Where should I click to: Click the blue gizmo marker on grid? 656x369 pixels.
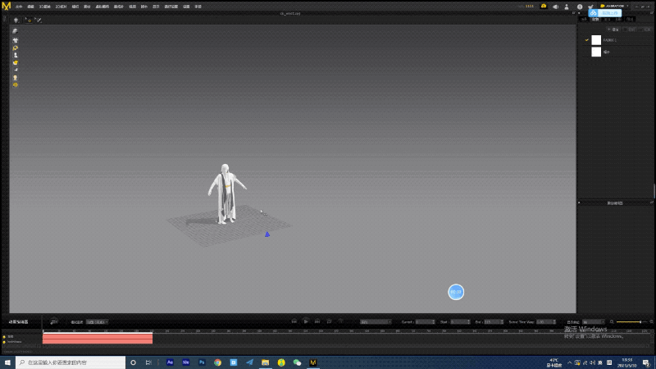point(267,235)
